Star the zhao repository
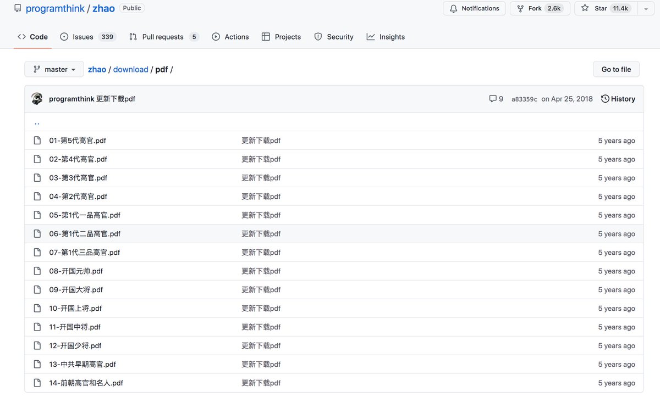 (x=606, y=9)
